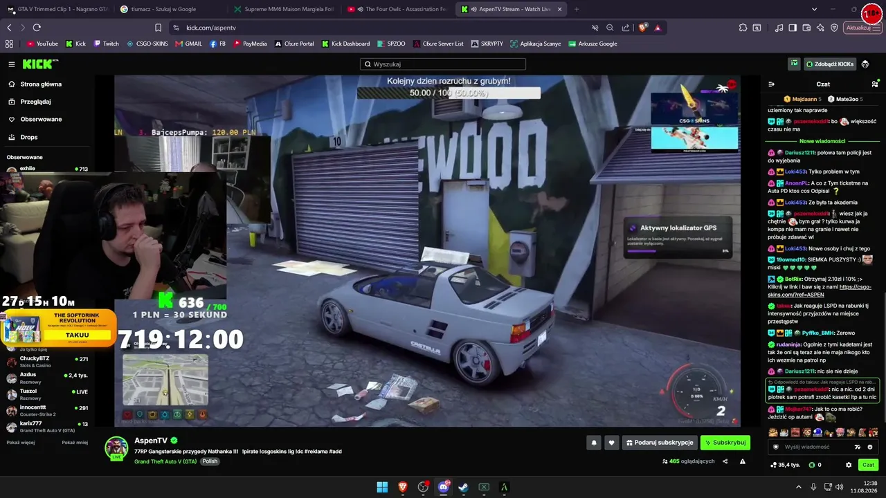
Task: Open Brave Wallet icon
Action: click(806, 28)
